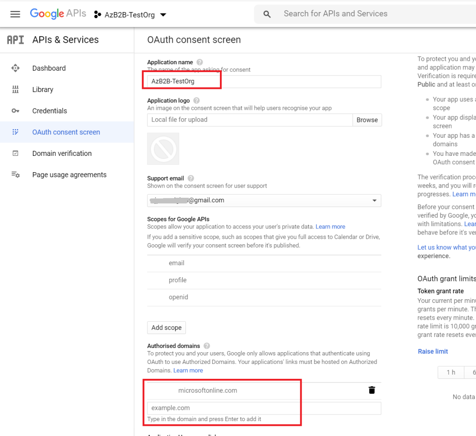
Task: Click the help icon beside Application logo
Action: click(197, 101)
